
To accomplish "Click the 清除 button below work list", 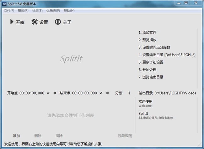I will coord(59,136).
